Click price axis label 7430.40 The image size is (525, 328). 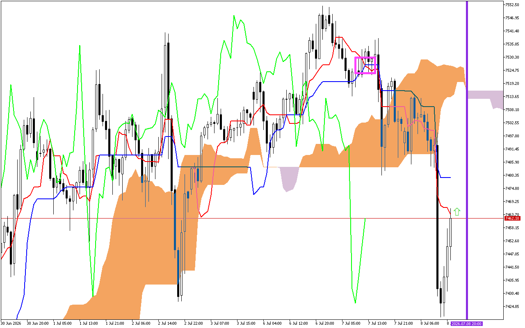pos(512,294)
